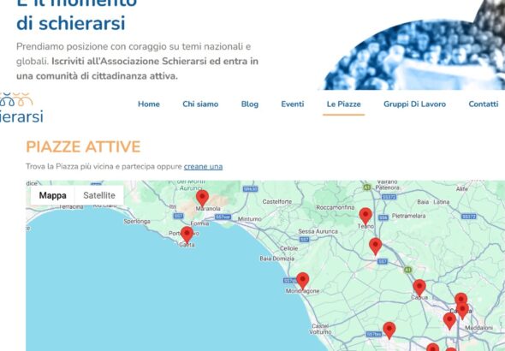
Task: Go to the Contatti page
Action: pyautogui.click(x=484, y=104)
